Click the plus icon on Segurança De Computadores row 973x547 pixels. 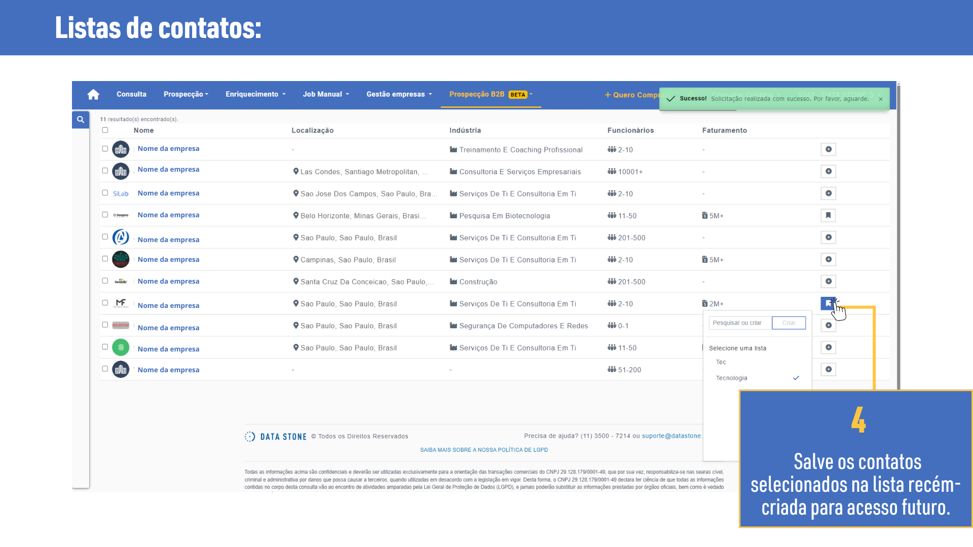coord(828,326)
